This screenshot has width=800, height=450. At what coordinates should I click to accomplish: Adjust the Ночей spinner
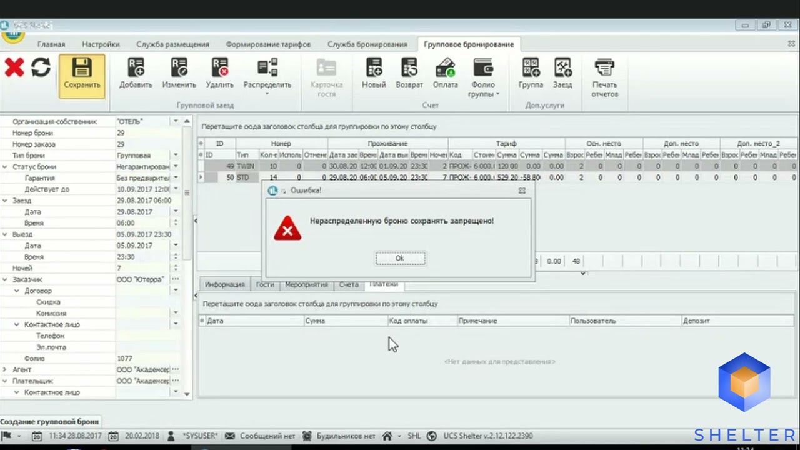click(176, 267)
